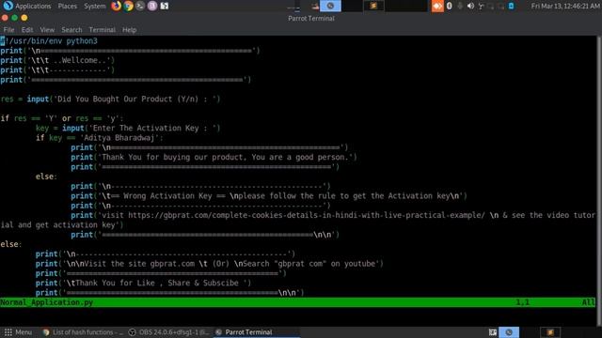Viewport: 602px width, 338px height.
Task: Click the '1,1' cursor position indicator
Action: click(x=523, y=302)
